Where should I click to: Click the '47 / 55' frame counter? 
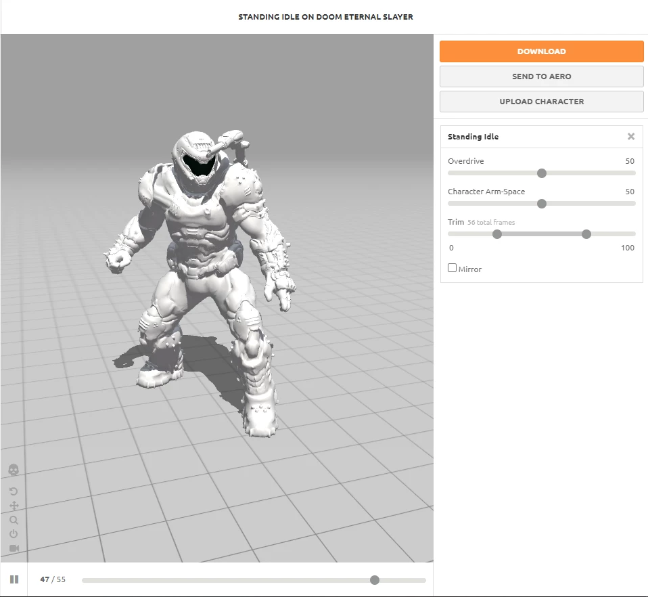click(53, 579)
